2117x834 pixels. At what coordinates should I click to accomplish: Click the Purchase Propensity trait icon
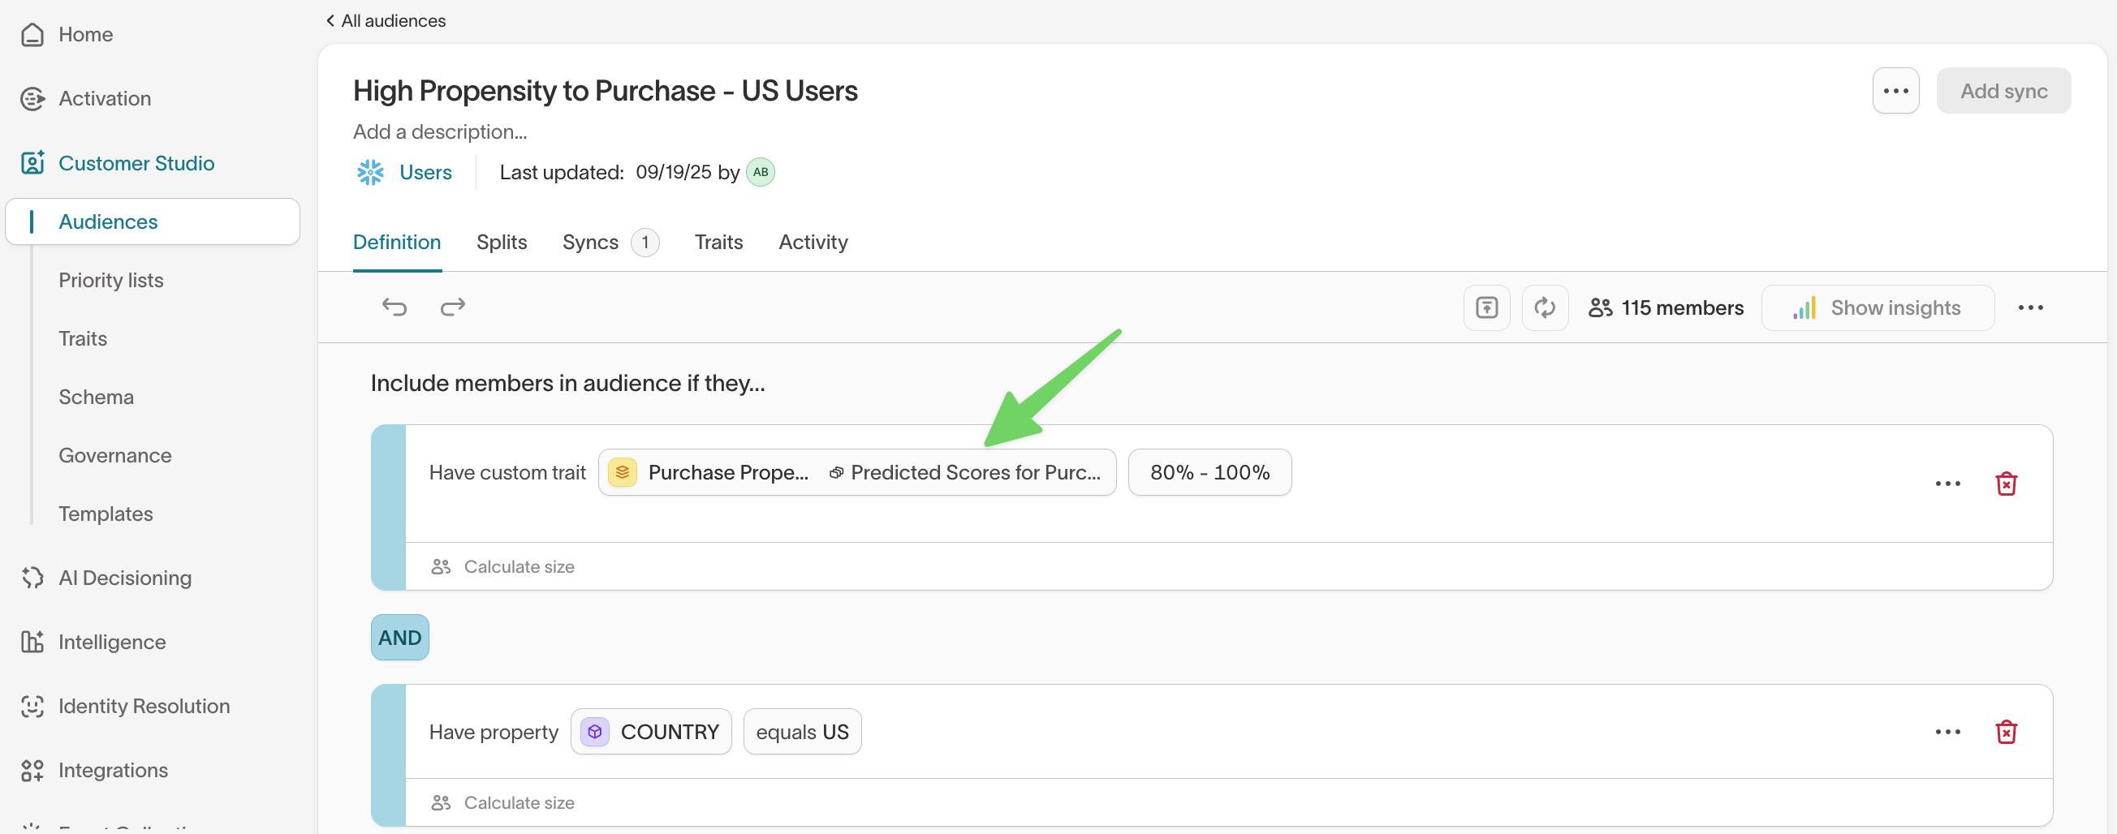coord(622,472)
